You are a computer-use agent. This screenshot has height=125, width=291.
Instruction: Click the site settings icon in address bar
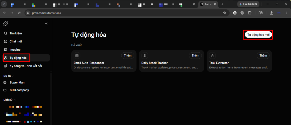pyautogui.click(x=28, y=13)
